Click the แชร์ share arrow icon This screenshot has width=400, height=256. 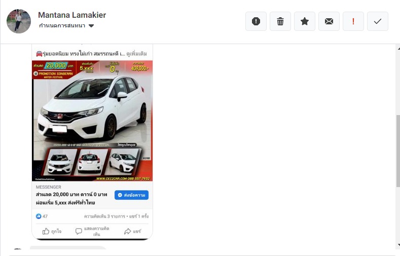[128, 231]
